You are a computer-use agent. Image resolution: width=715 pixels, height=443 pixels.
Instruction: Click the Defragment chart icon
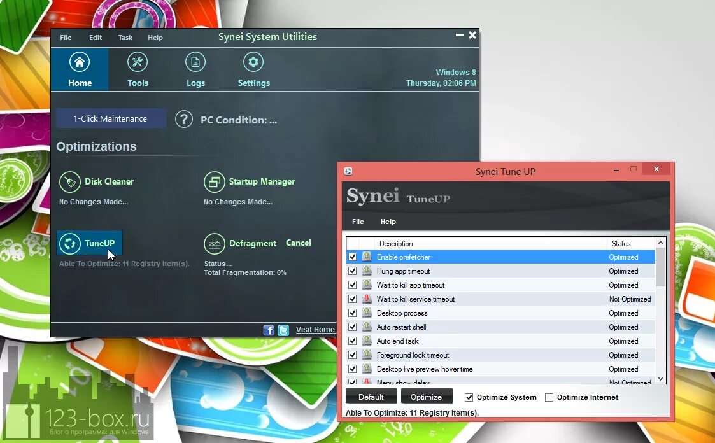point(215,243)
